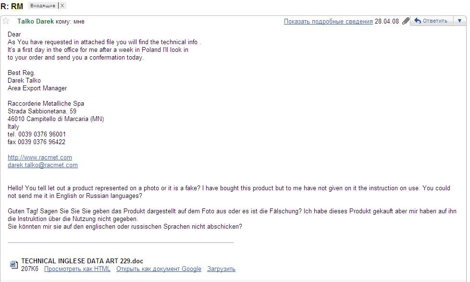Show details via Показать подробные сведения

(x=328, y=21)
